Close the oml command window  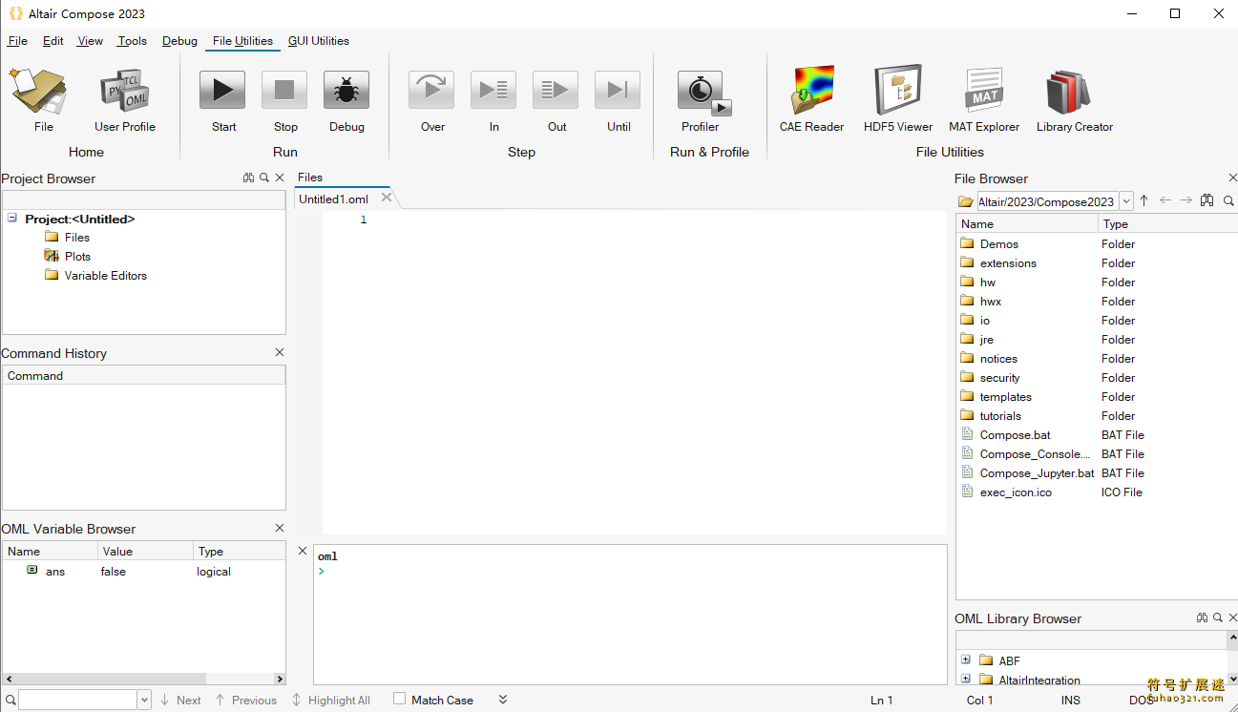click(x=303, y=551)
